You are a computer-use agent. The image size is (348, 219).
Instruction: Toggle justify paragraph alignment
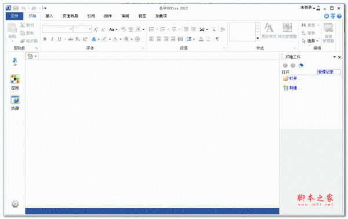173,39
